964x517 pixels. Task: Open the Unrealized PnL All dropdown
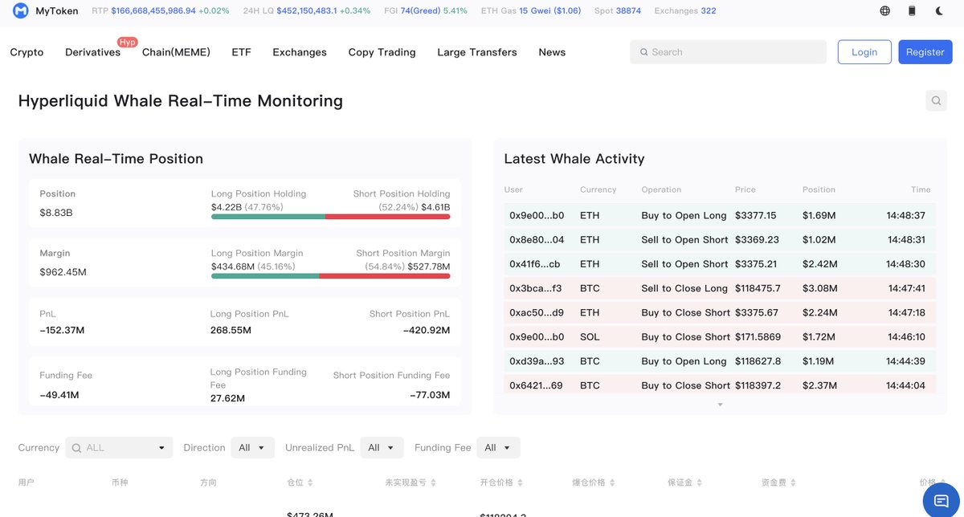pyautogui.click(x=382, y=448)
